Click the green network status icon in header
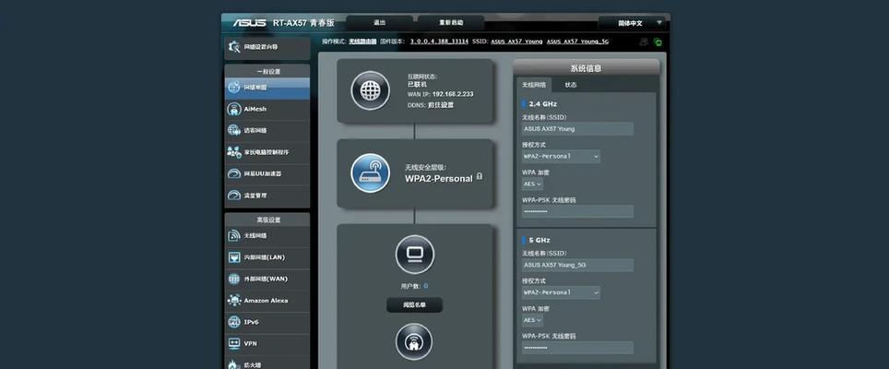Image resolution: width=889 pixels, height=369 pixels. click(658, 42)
